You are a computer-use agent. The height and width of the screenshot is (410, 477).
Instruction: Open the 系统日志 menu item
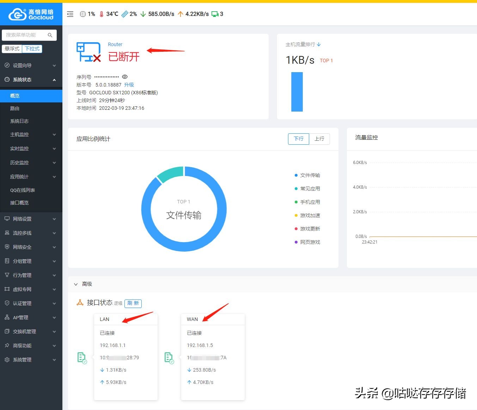pyautogui.click(x=20, y=121)
